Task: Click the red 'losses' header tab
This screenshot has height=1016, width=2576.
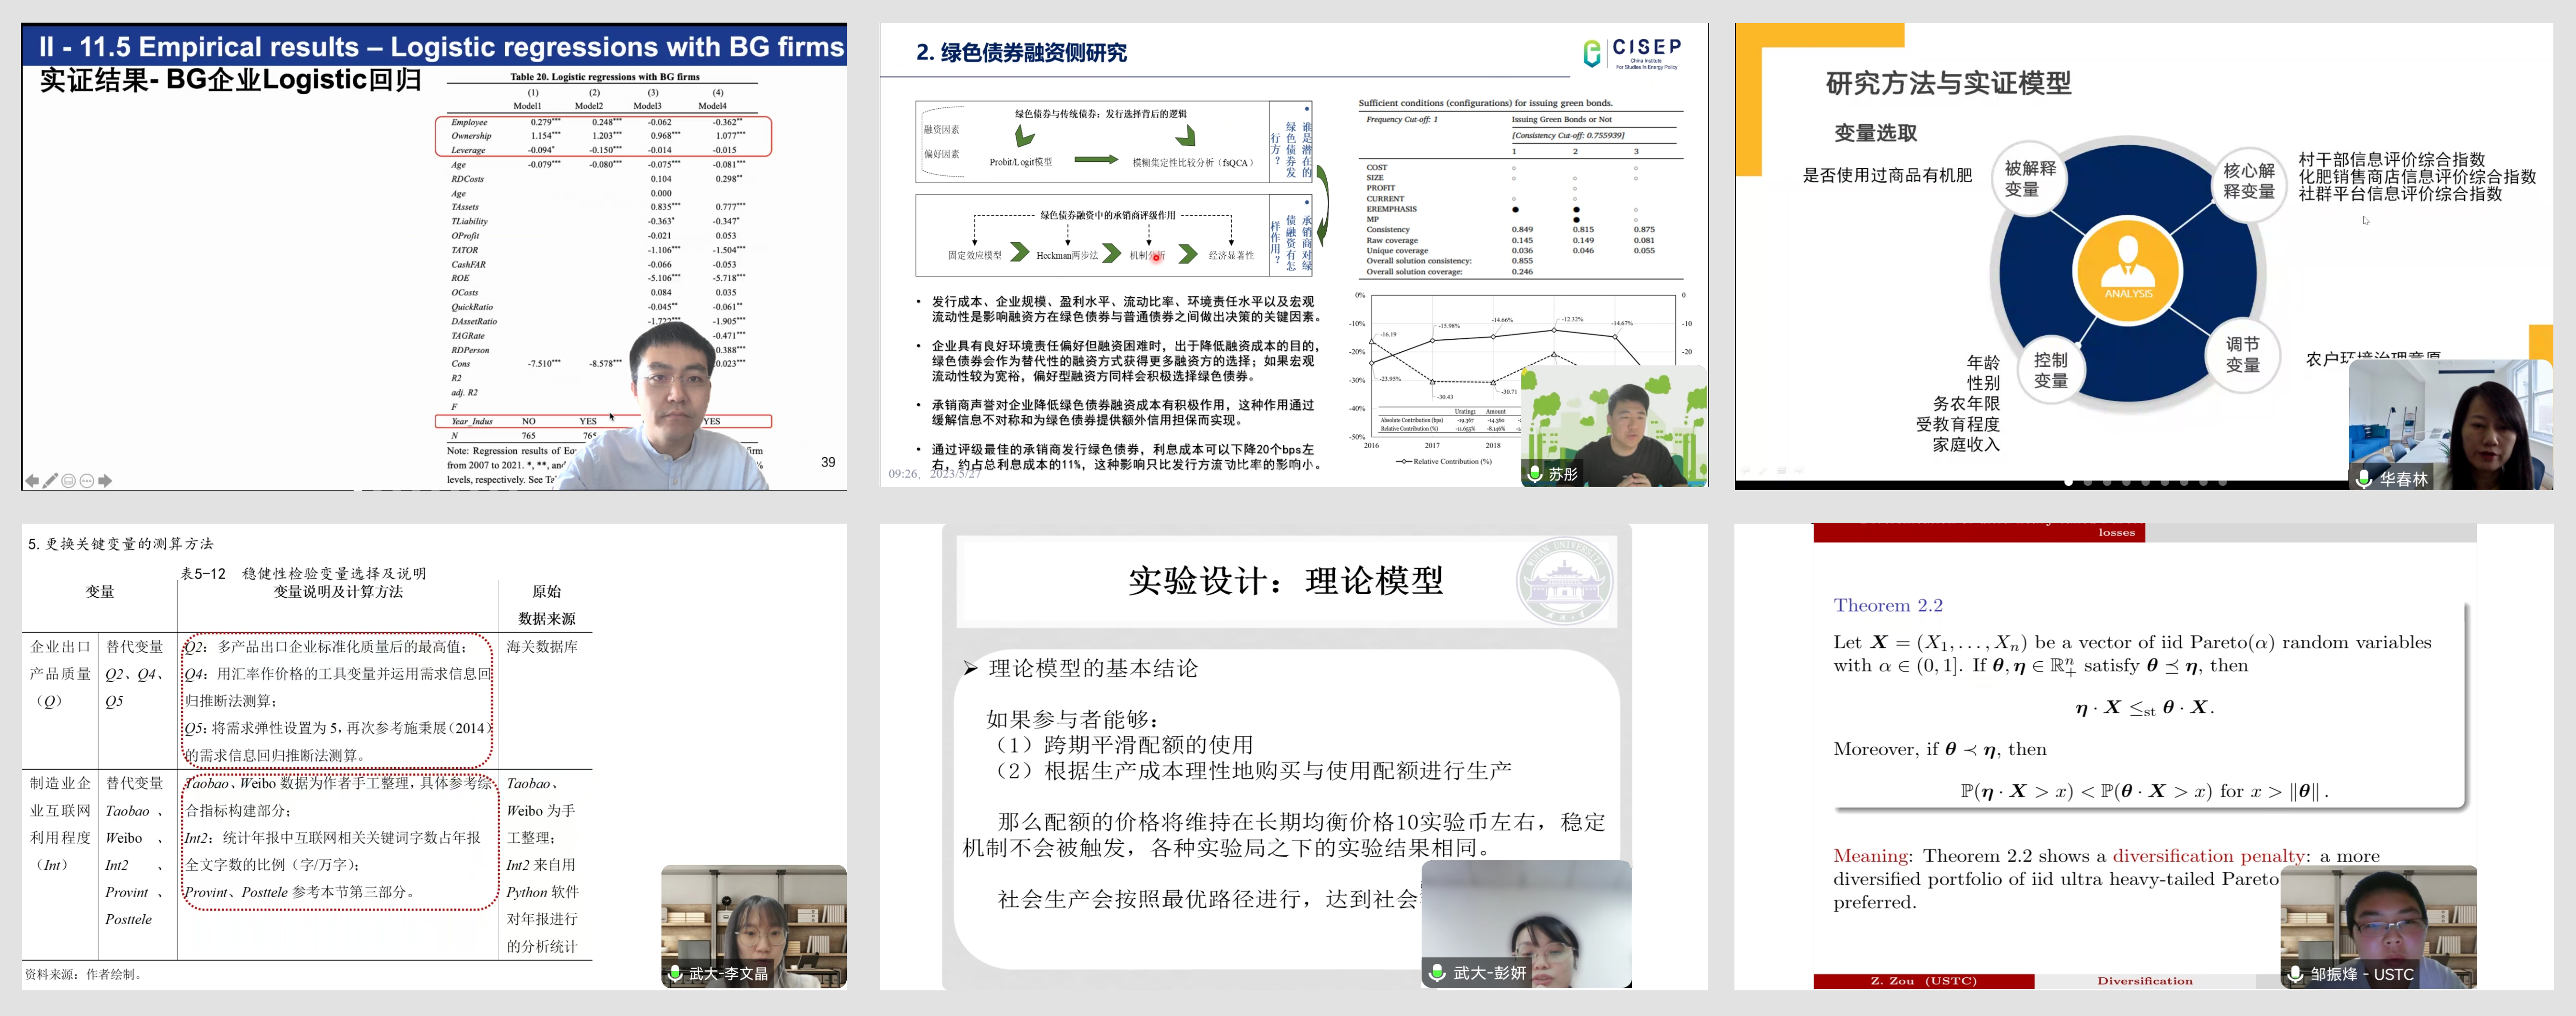Action: [x=2116, y=532]
